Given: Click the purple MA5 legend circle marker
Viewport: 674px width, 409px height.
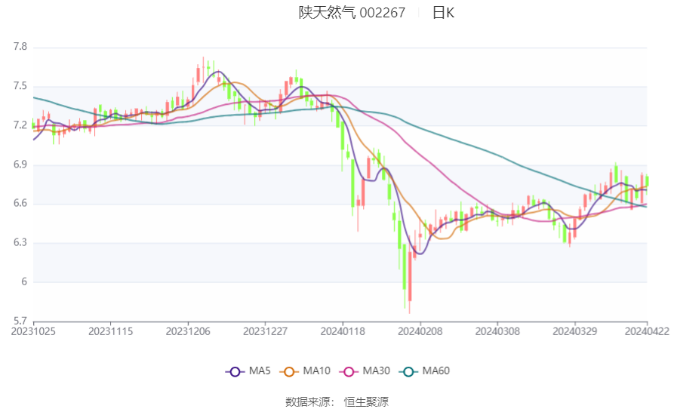Looking at the screenshot, I should coord(235,371).
